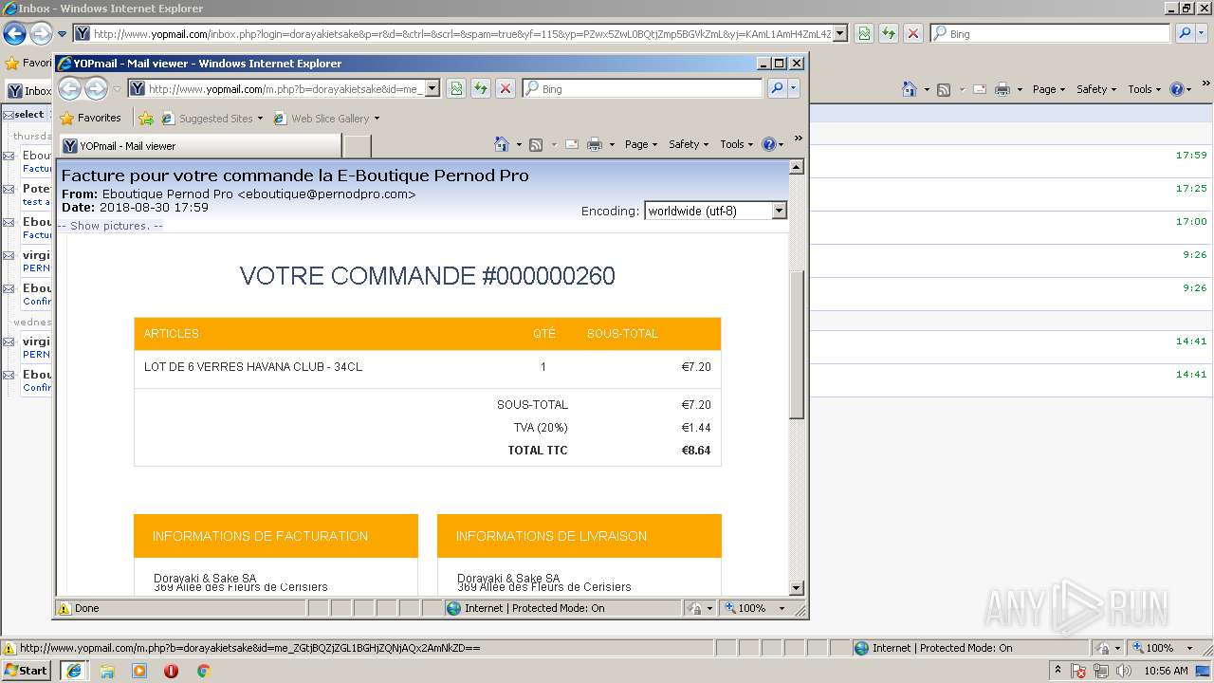Click order title VOTRE COMMANDE #000000260
The image size is (1214, 683).
[427, 276]
